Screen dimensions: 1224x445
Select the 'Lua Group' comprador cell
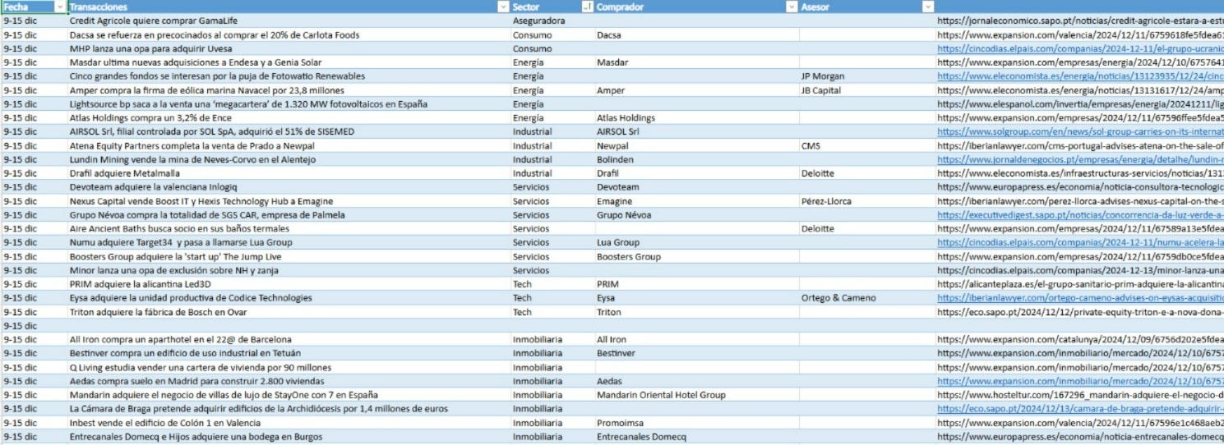click(x=696, y=242)
